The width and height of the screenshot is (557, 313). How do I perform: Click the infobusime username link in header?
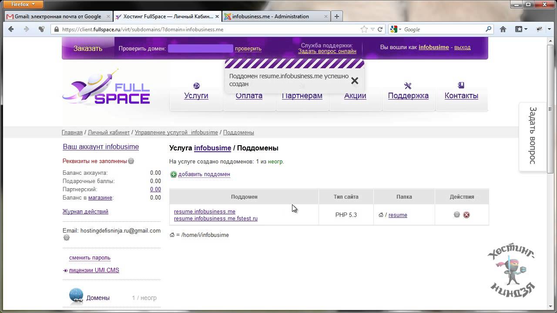click(434, 47)
